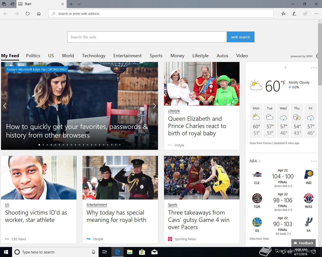Open the Entertainment tab

[x=128, y=56]
